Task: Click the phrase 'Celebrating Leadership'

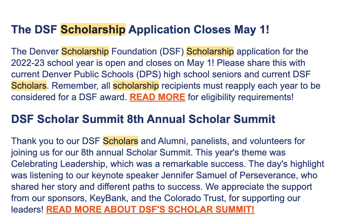Action: (58, 164)
